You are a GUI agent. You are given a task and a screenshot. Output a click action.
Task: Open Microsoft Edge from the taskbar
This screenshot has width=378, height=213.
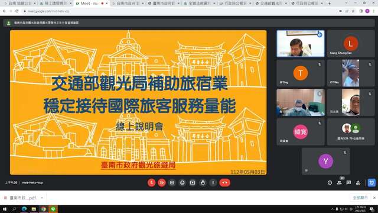coord(24,209)
